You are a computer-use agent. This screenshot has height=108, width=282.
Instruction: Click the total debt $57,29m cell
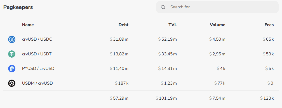pos(119,98)
